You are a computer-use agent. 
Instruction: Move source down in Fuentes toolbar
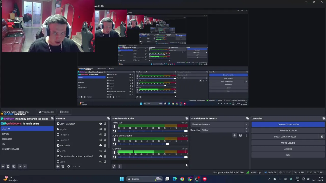pos(79,166)
